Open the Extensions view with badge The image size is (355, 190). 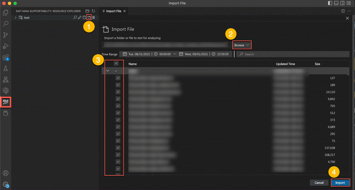tap(6, 57)
